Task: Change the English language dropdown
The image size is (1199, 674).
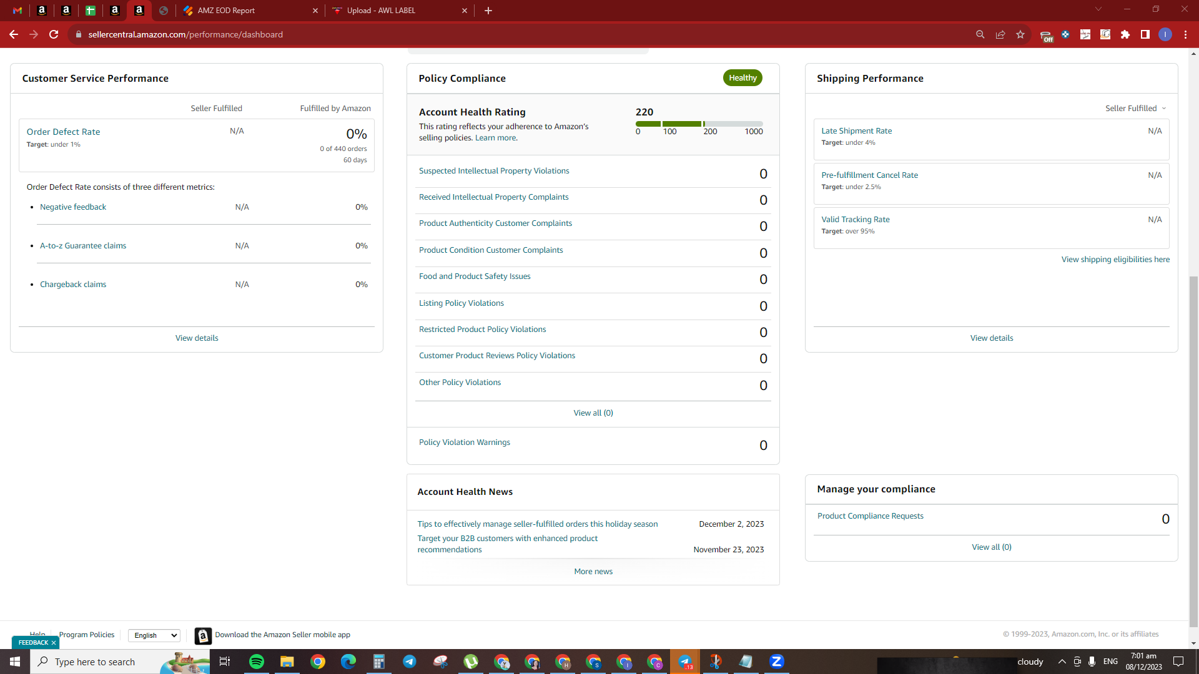Action: 154,635
